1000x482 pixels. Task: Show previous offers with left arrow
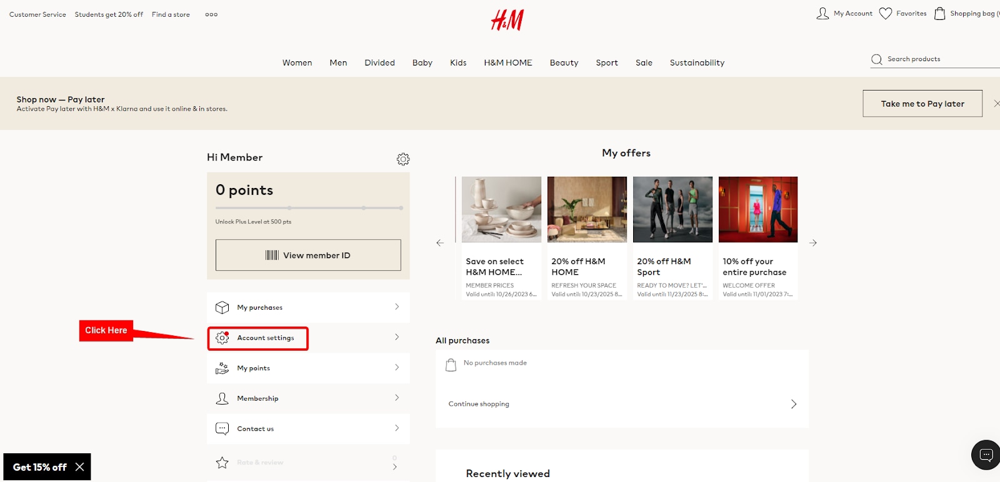click(440, 243)
